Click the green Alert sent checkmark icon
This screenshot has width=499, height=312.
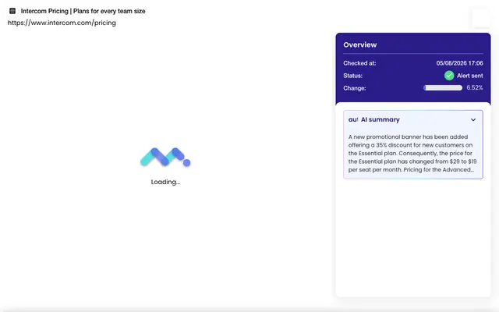coord(449,76)
